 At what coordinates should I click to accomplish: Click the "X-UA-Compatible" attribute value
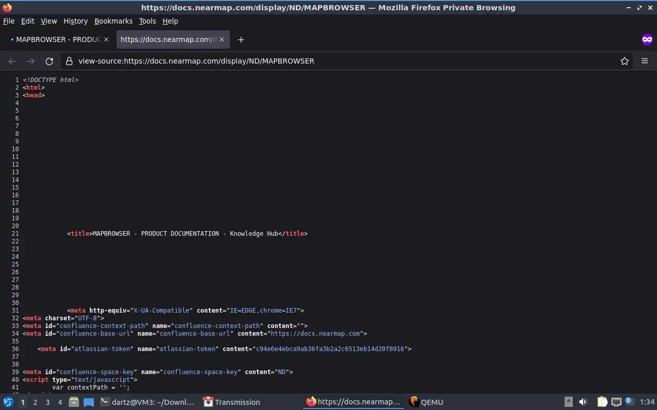click(x=162, y=311)
